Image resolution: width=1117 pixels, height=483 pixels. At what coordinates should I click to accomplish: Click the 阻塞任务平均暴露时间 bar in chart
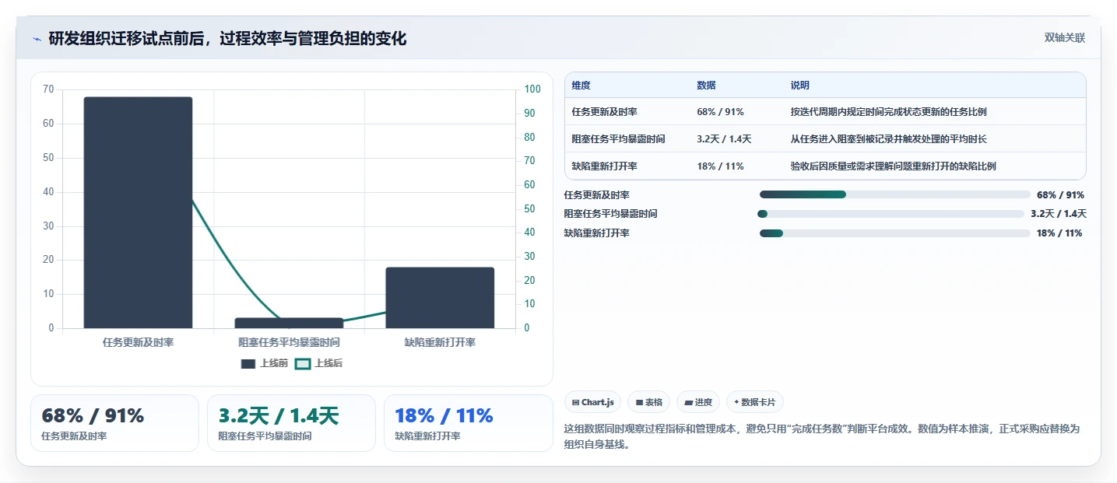[289, 323]
